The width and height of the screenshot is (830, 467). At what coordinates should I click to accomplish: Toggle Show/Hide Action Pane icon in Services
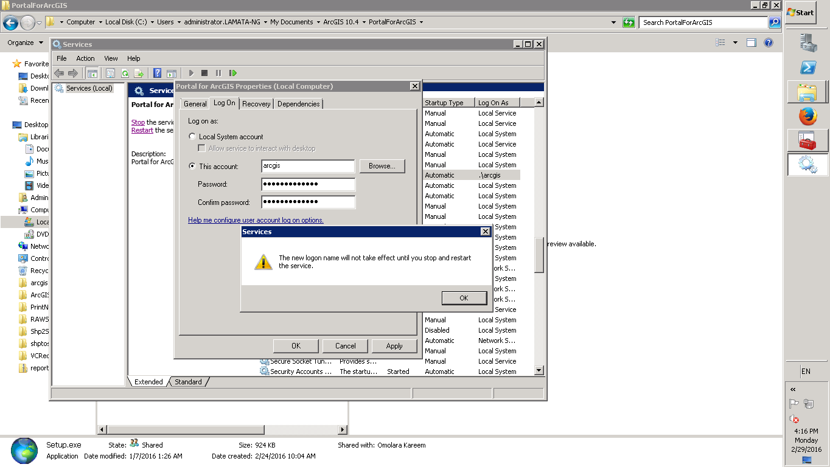tap(172, 73)
